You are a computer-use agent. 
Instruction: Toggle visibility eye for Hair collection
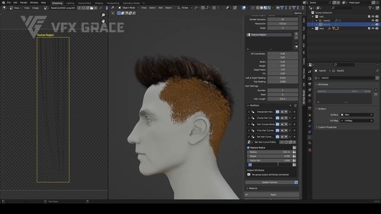[x=373, y=17]
